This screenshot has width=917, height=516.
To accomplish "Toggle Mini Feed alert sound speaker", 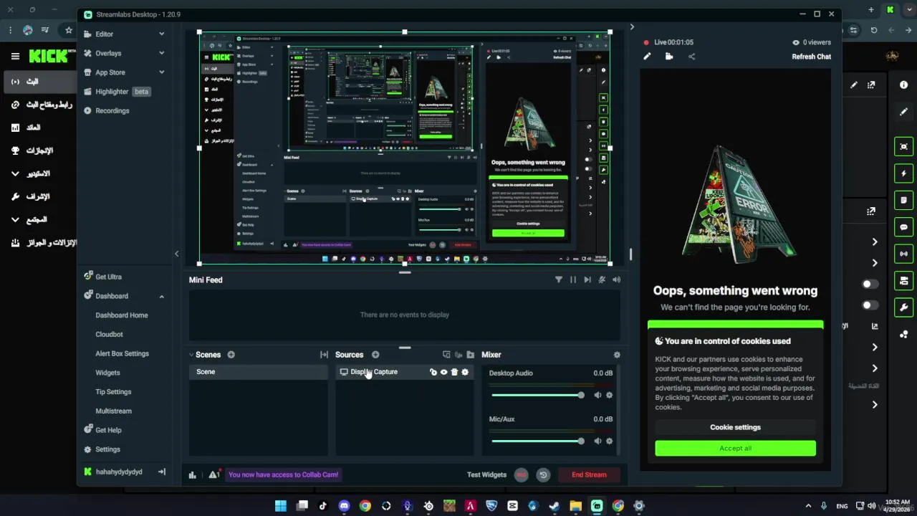I will 617,280.
